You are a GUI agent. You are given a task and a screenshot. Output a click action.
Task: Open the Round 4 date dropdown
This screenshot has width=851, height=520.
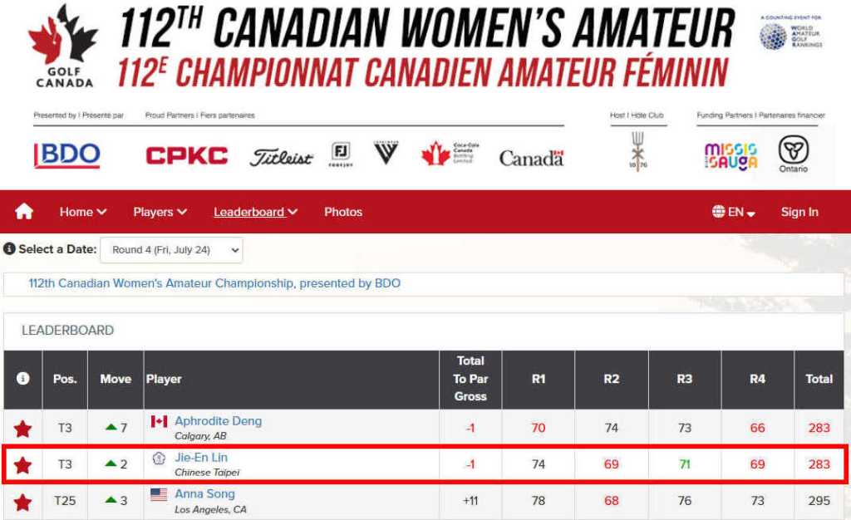[171, 250]
